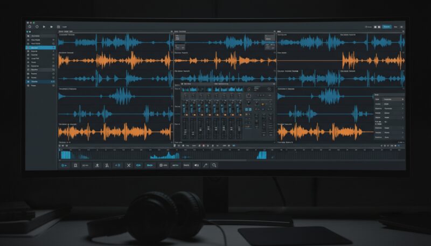Click the rightmost channel fader in the mixer
This screenshot has width=431, height=246.
[239, 129]
